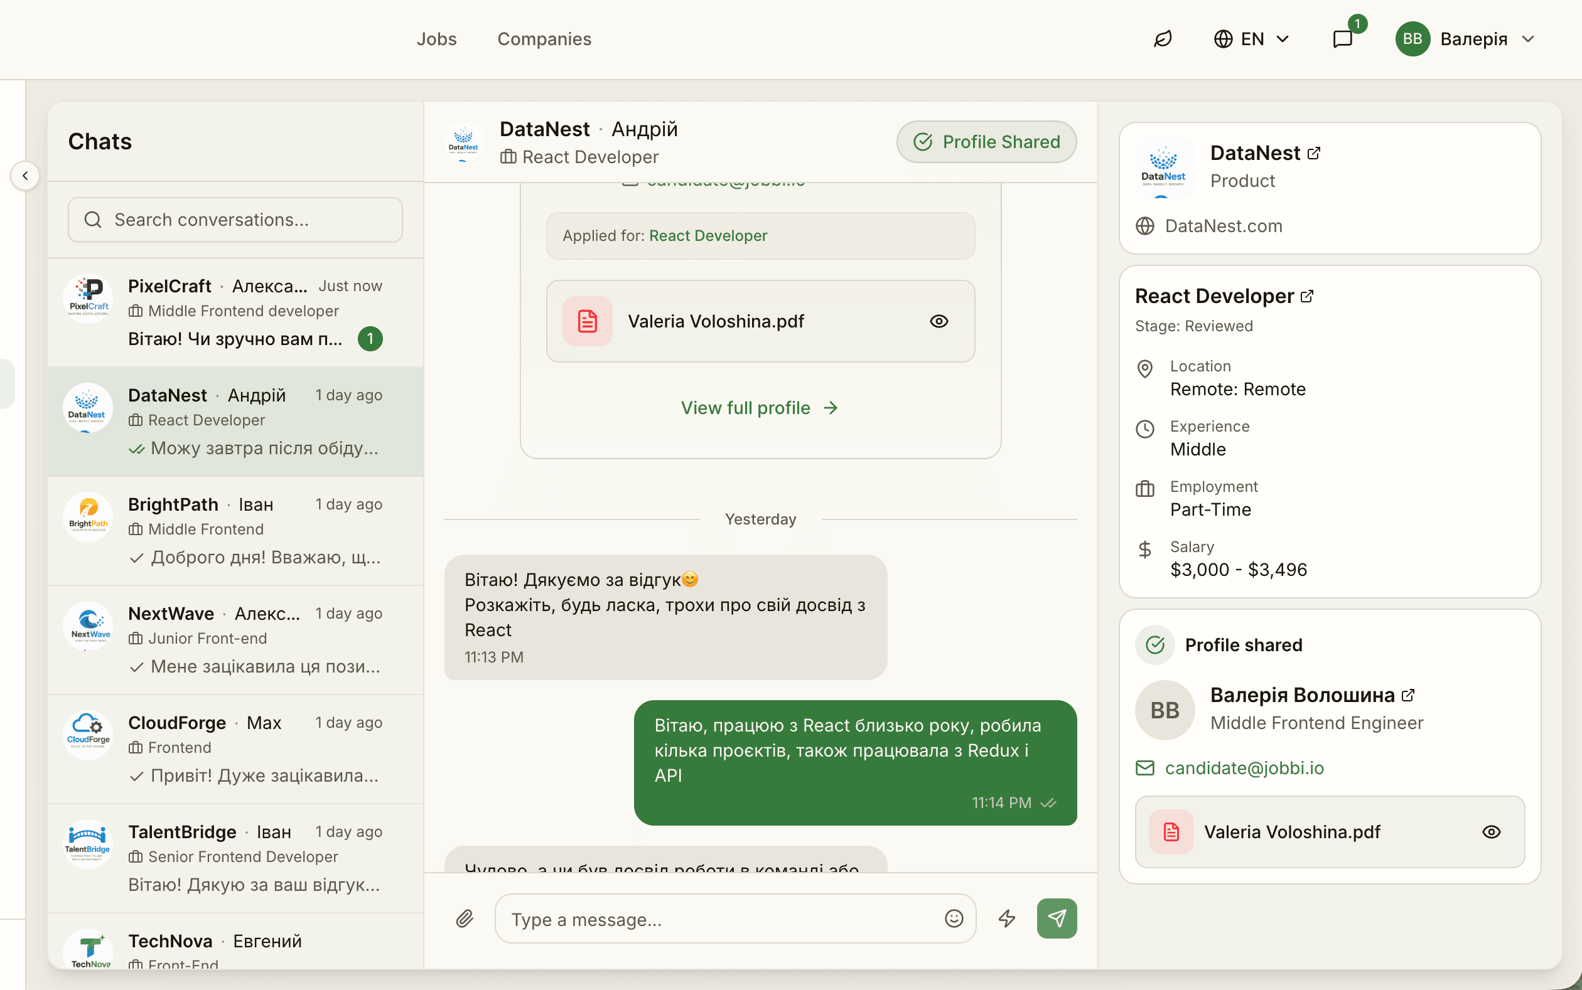This screenshot has height=990, width=1582.
Task: Click the leaf theme icon in header
Action: (1163, 39)
